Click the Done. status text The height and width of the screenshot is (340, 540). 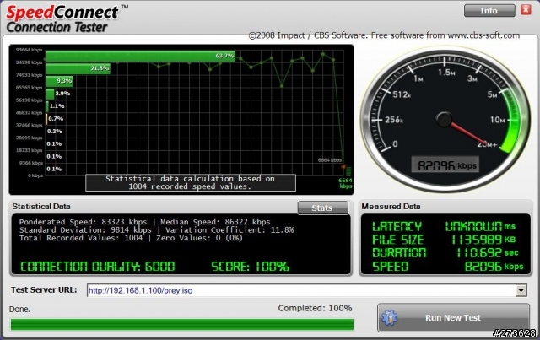[x=19, y=310]
